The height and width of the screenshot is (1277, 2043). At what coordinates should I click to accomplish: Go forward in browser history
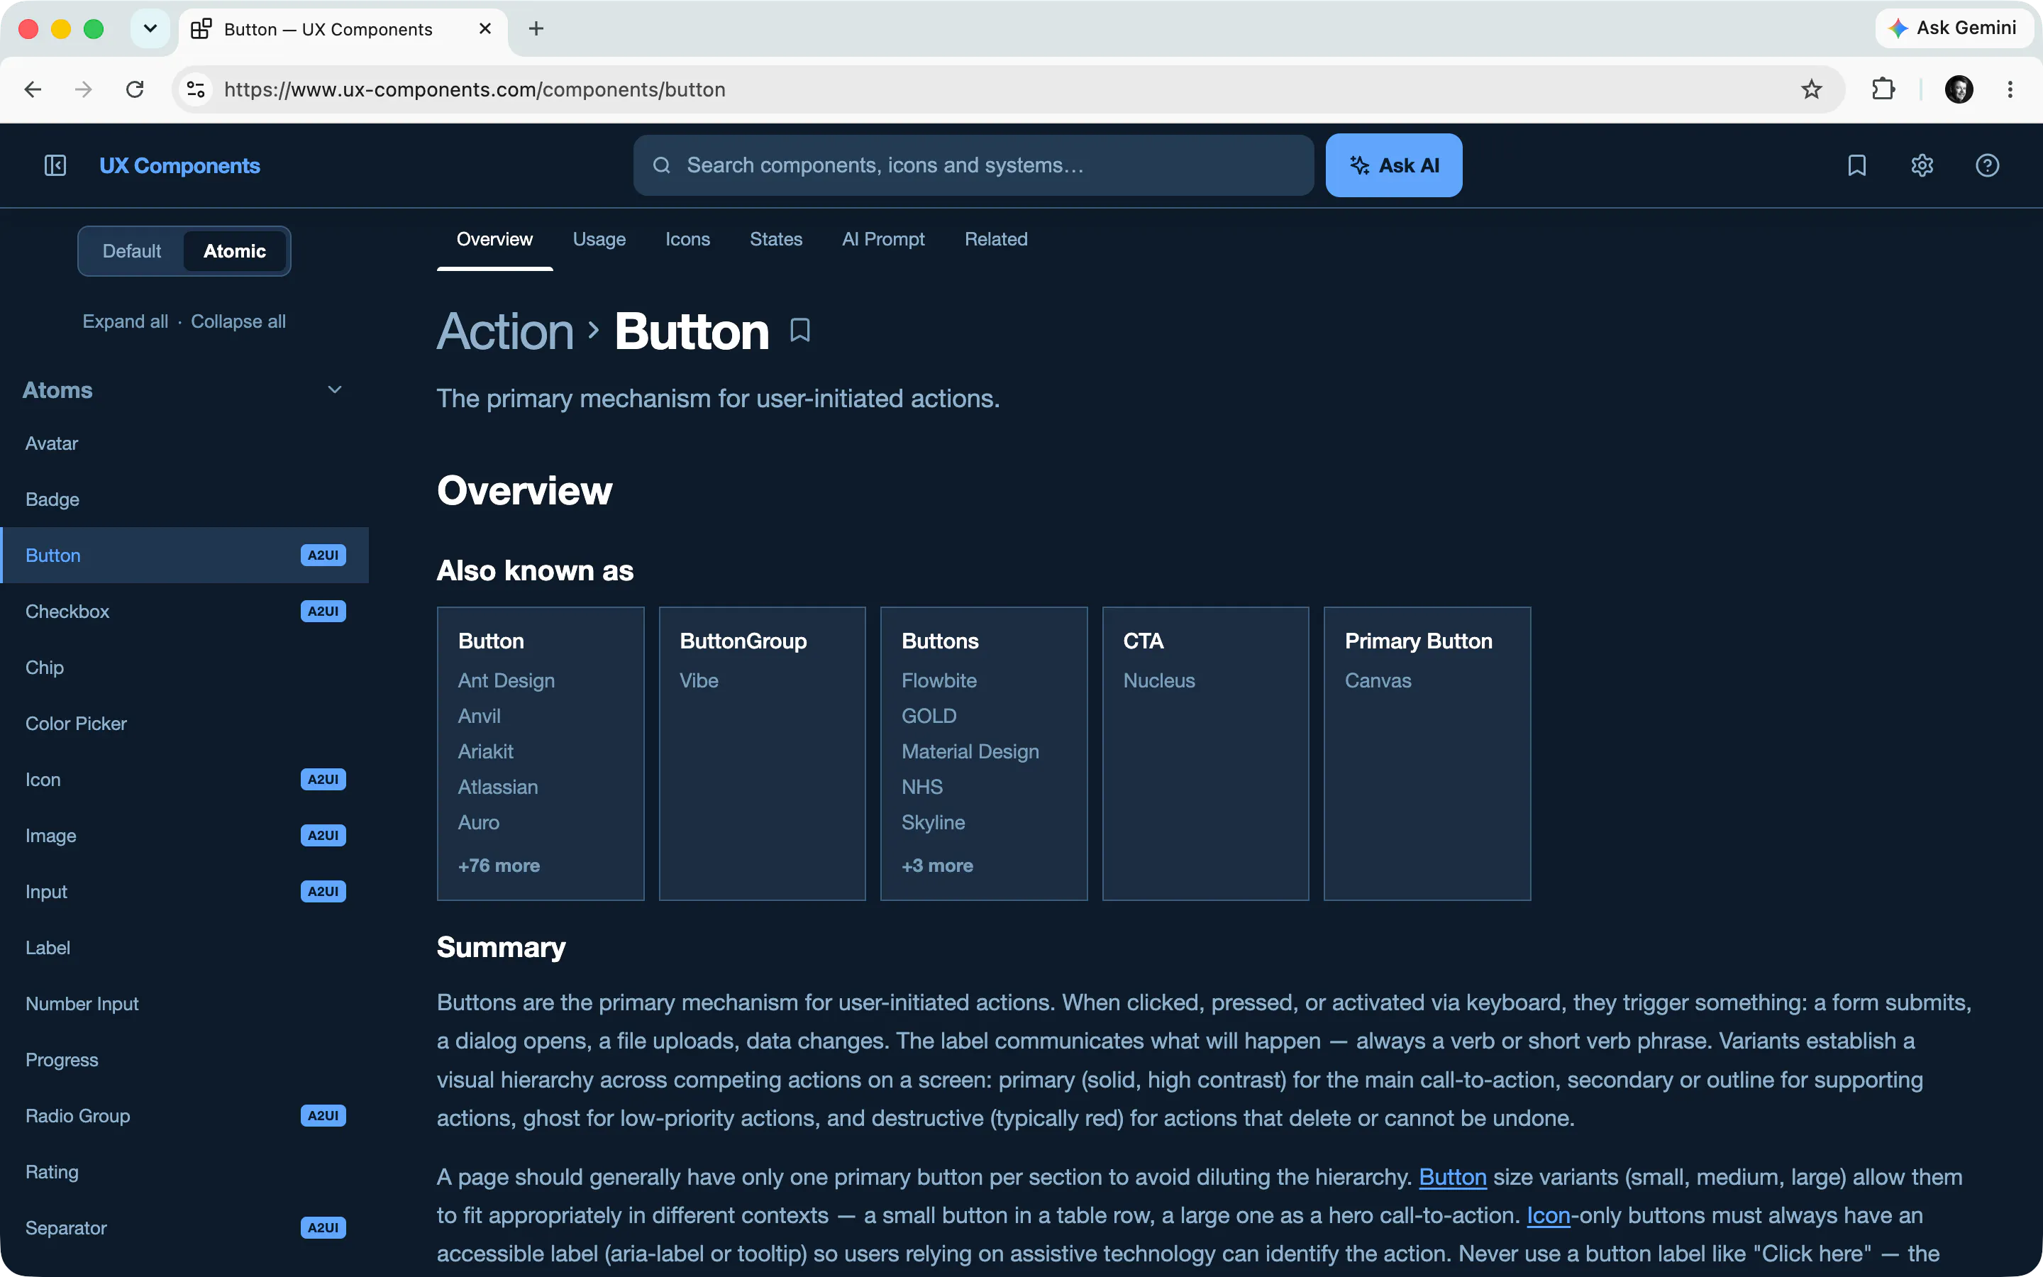(x=84, y=89)
